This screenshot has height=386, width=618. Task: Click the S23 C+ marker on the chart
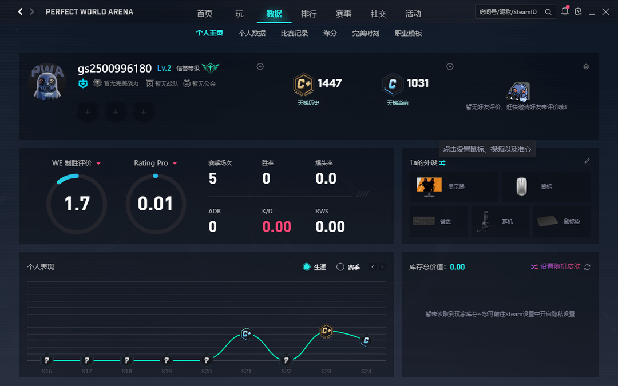pyautogui.click(x=326, y=331)
